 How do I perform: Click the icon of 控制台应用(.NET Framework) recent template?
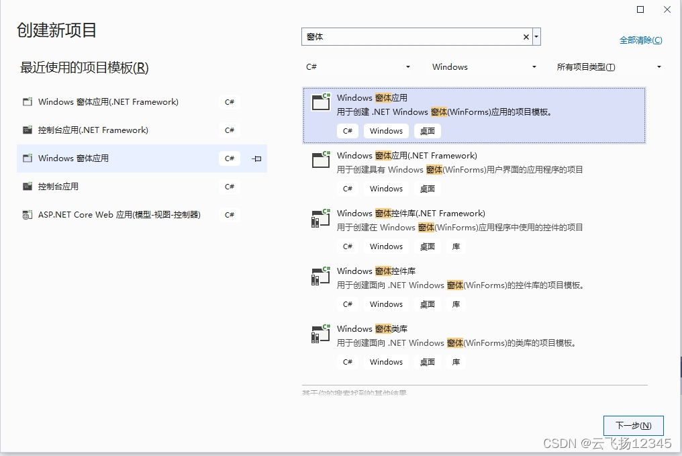[x=28, y=130]
